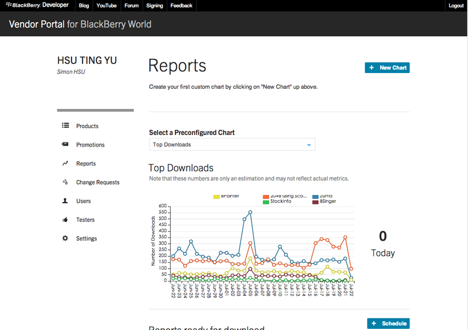Open the Blog menu item
Screen dimensions: 468x330
[x=84, y=6]
